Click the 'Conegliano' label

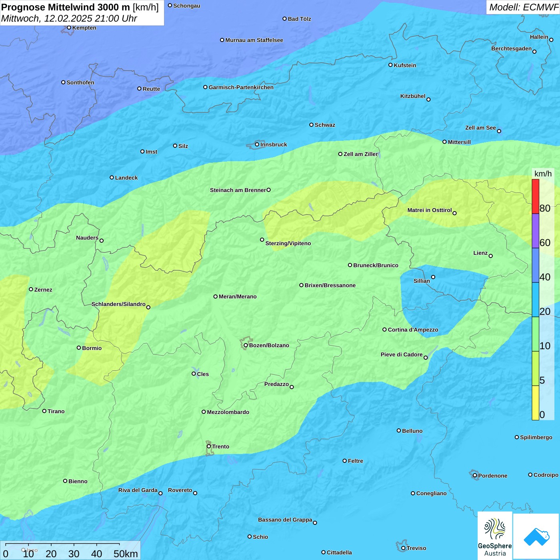[x=431, y=493]
